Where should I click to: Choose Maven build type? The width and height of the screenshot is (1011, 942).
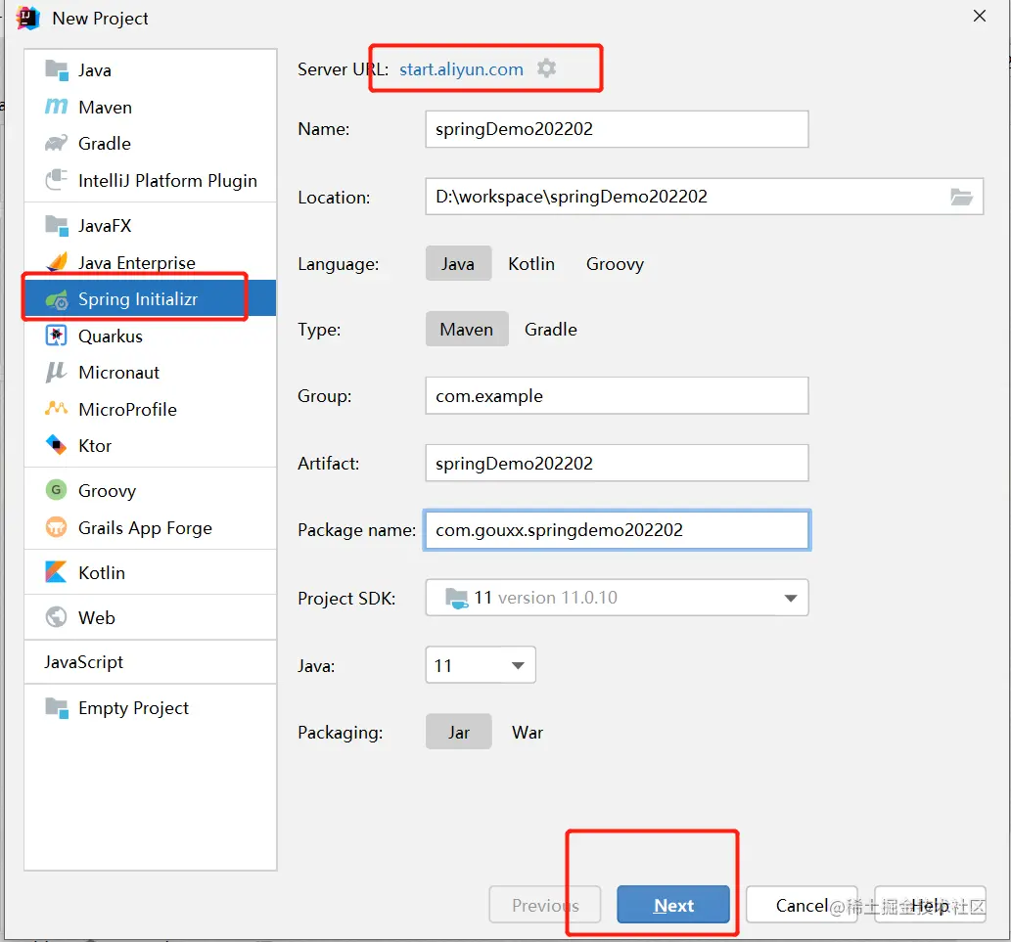click(467, 330)
